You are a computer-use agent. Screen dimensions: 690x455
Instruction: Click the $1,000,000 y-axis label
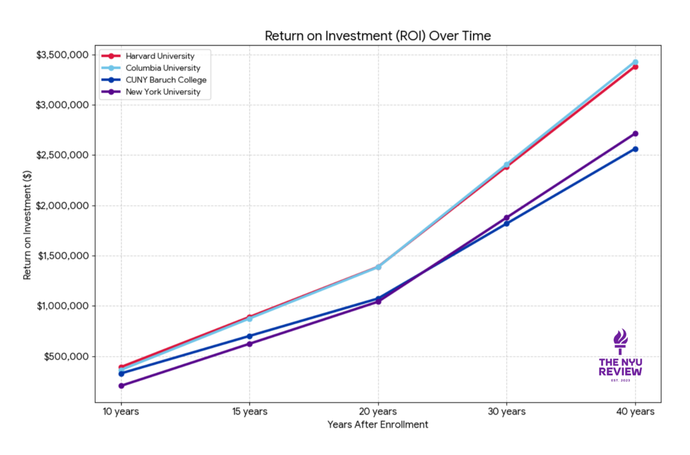click(63, 306)
